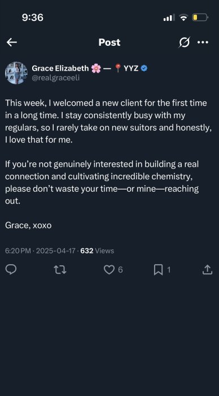
Task: Bookmark the post with ribbon icon
Action: [x=158, y=270]
